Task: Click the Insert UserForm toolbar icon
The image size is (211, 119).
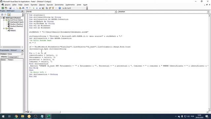Action: click(x=6, y=8)
